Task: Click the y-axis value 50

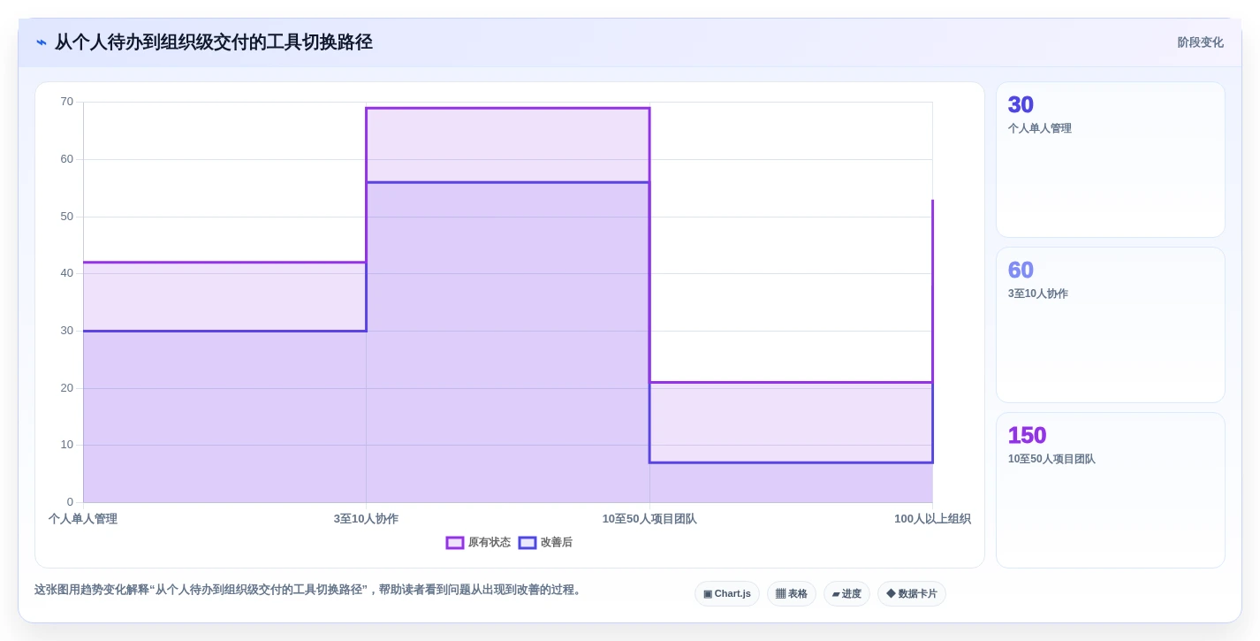Action: click(x=67, y=217)
